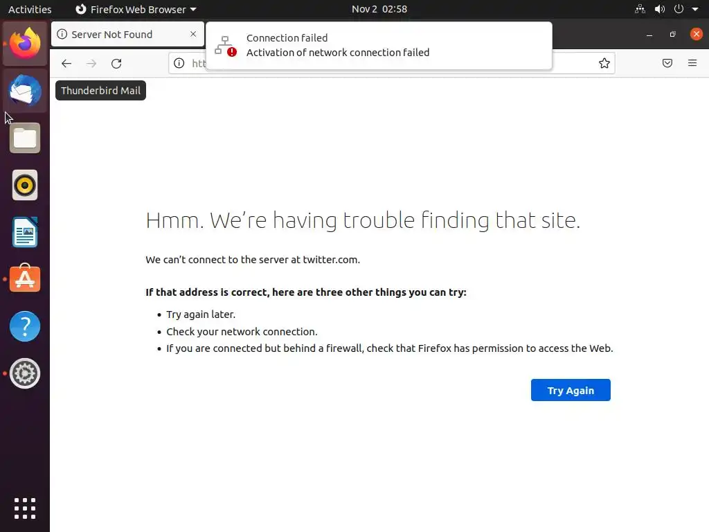Open Firefox from the Ubuntu dock
Image resolution: width=709 pixels, height=532 pixels.
click(x=25, y=44)
